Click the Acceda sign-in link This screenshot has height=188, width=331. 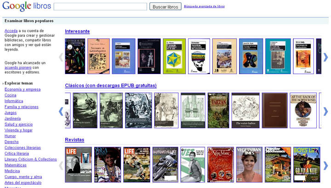pos(11,31)
